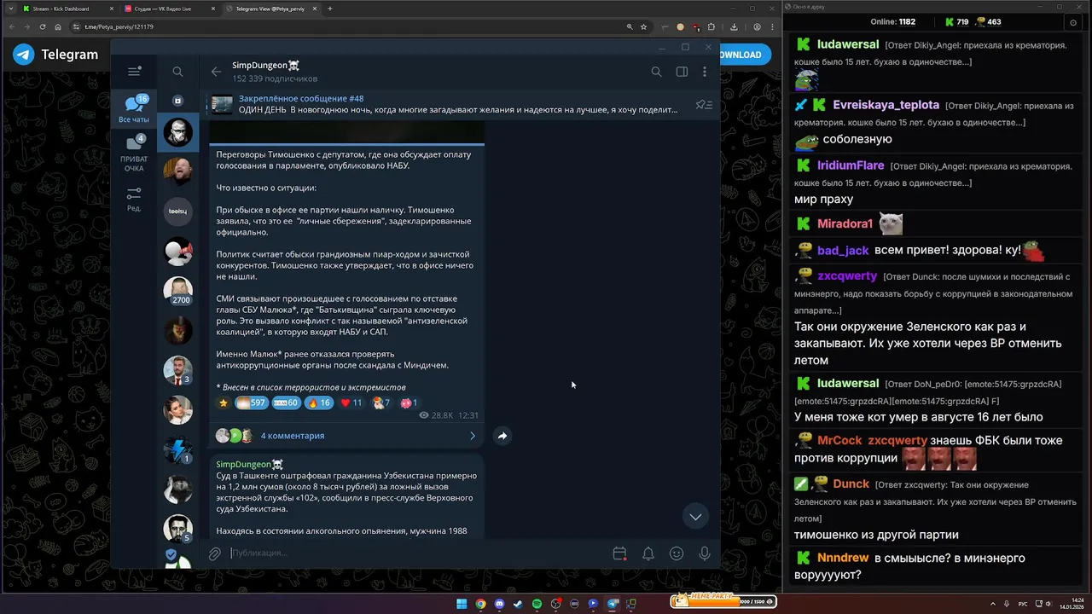Select the ПРИВАТ ОЧКА folder

pyautogui.click(x=134, y=153)
